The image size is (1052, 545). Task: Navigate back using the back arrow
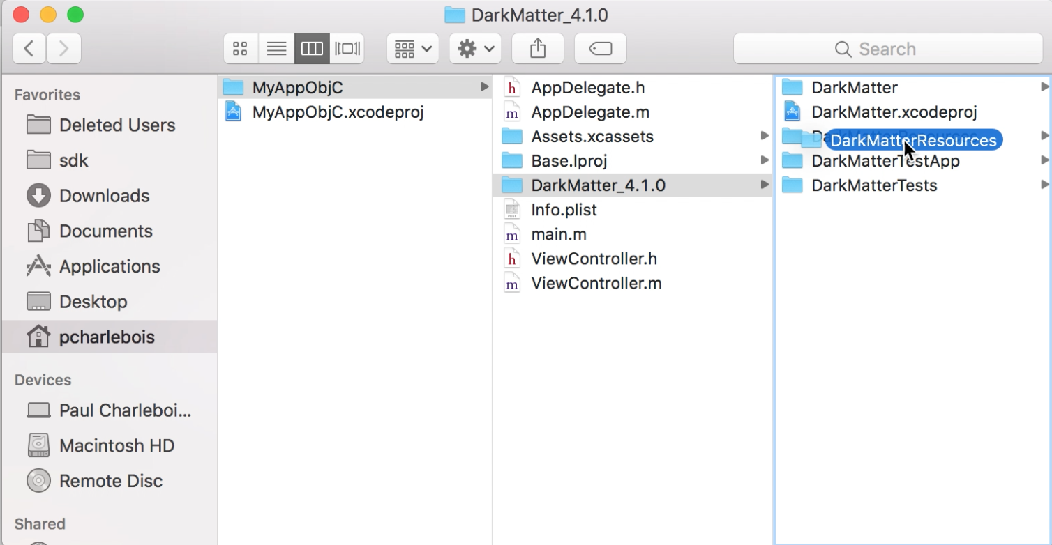29,48
